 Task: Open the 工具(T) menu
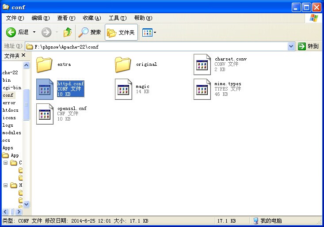pos(118,18)
